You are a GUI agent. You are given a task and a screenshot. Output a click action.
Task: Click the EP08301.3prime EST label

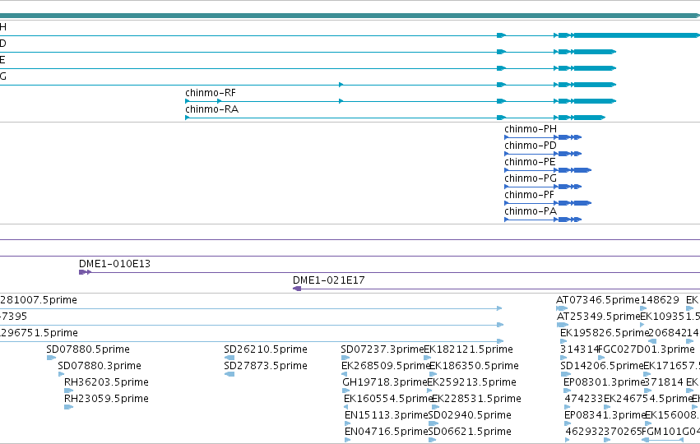tap(604, 382)
